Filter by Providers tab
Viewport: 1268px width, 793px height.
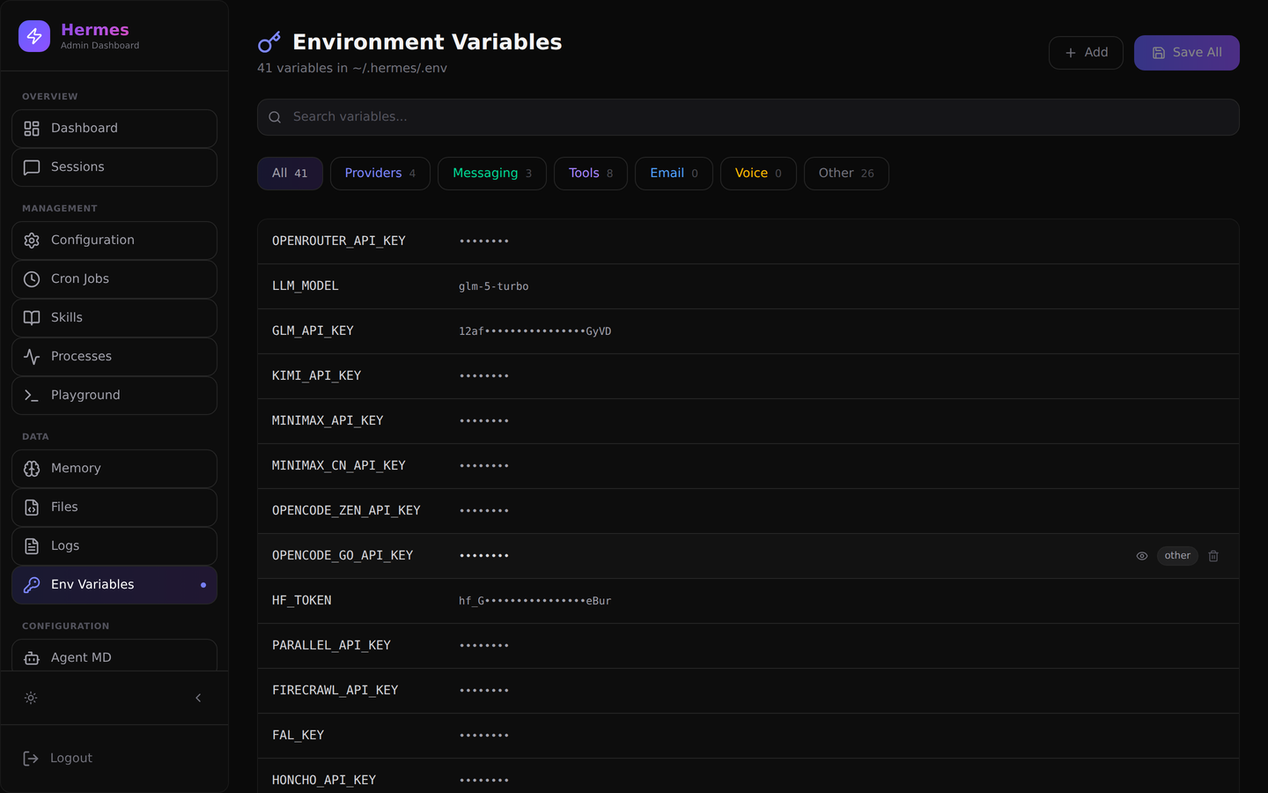pos(380,174)
